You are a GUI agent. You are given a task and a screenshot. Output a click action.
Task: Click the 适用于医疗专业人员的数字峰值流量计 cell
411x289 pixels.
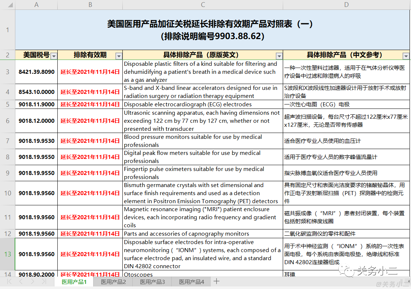point(347,157)
